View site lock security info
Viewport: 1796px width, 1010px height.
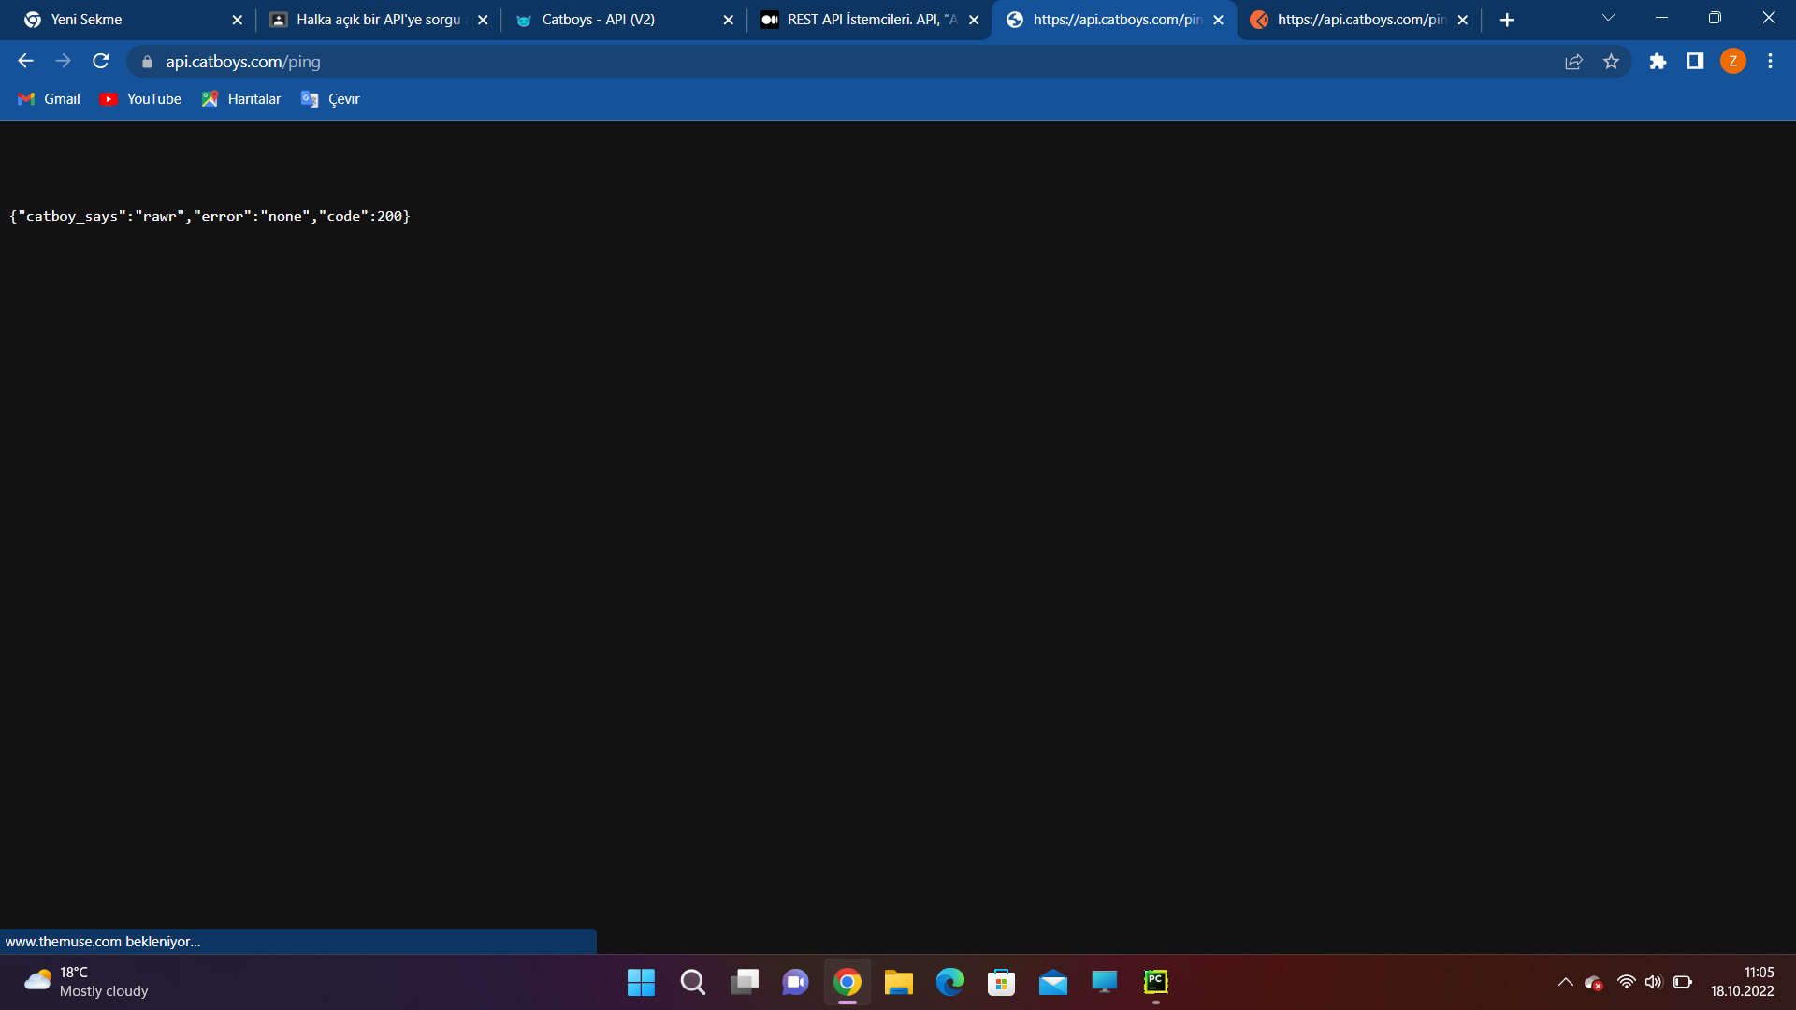(x=147, y=62)
